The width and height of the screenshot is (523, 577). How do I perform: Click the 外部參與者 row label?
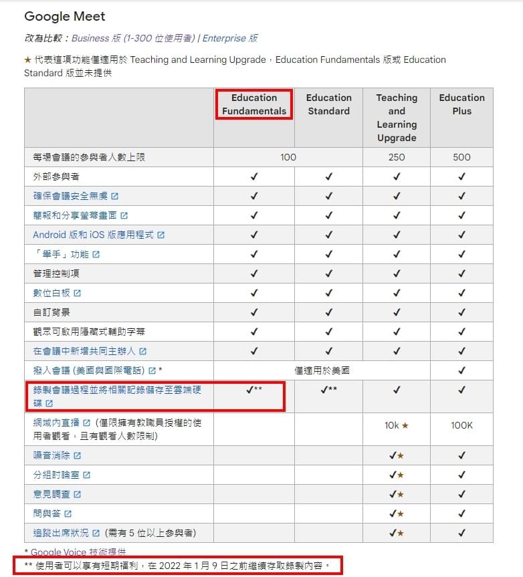click(56, 177)
